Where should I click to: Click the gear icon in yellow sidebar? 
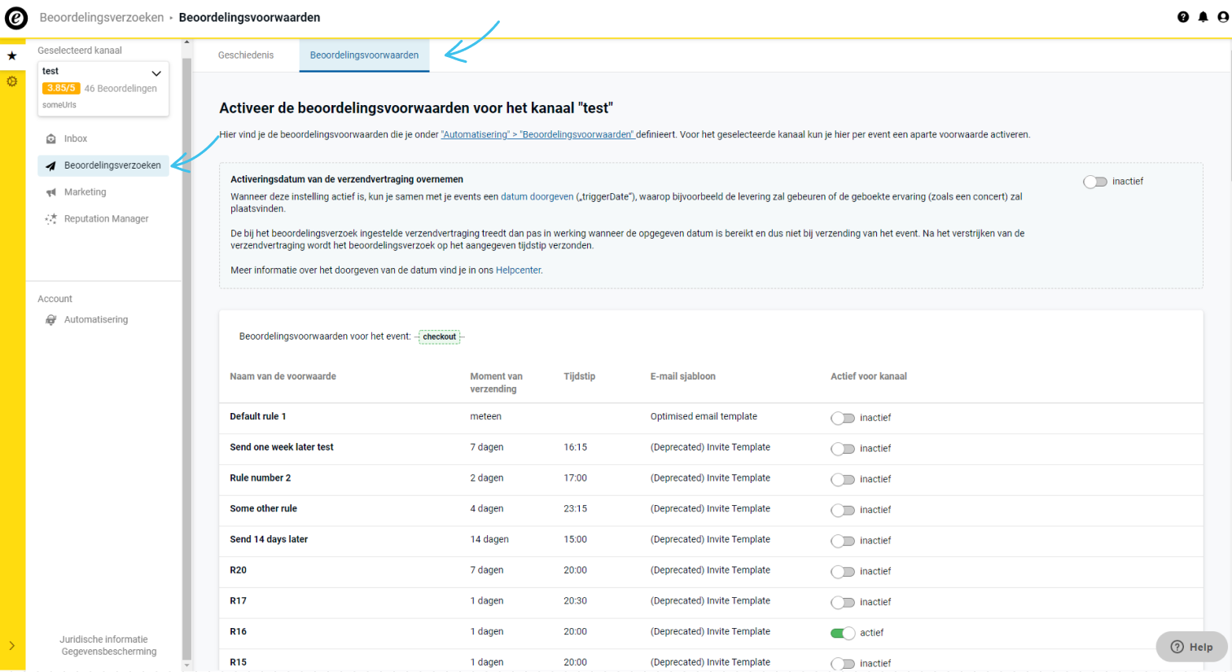(x=12, y=81)
